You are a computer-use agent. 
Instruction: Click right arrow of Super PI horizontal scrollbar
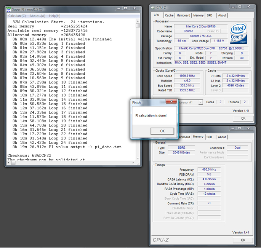[133, 163]
